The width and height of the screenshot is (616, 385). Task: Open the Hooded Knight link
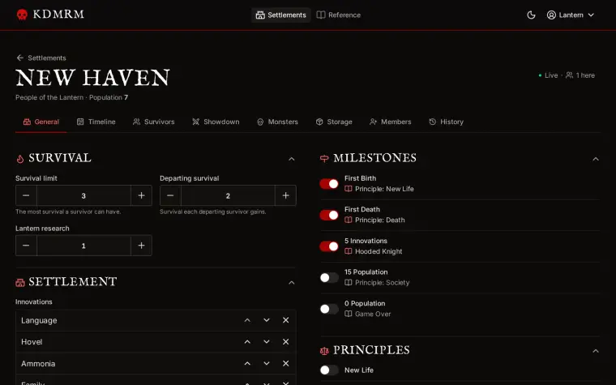click(379, 251)
